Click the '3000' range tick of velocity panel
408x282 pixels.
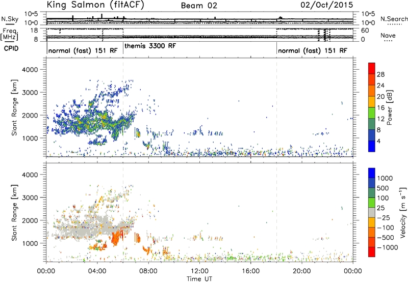pyautogui.click(x=30, y=198)
